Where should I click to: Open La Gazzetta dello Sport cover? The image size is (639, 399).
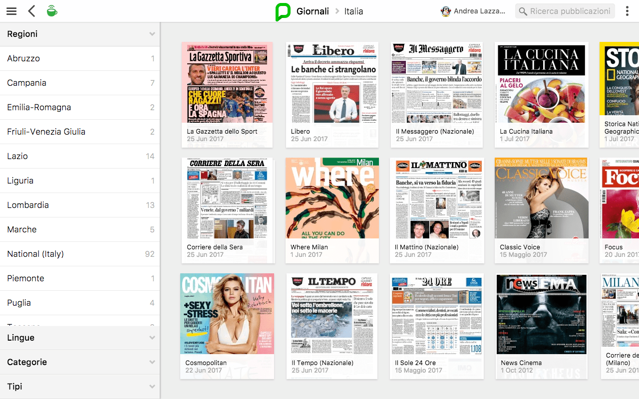pyautogui.click(x=227, y=83)
